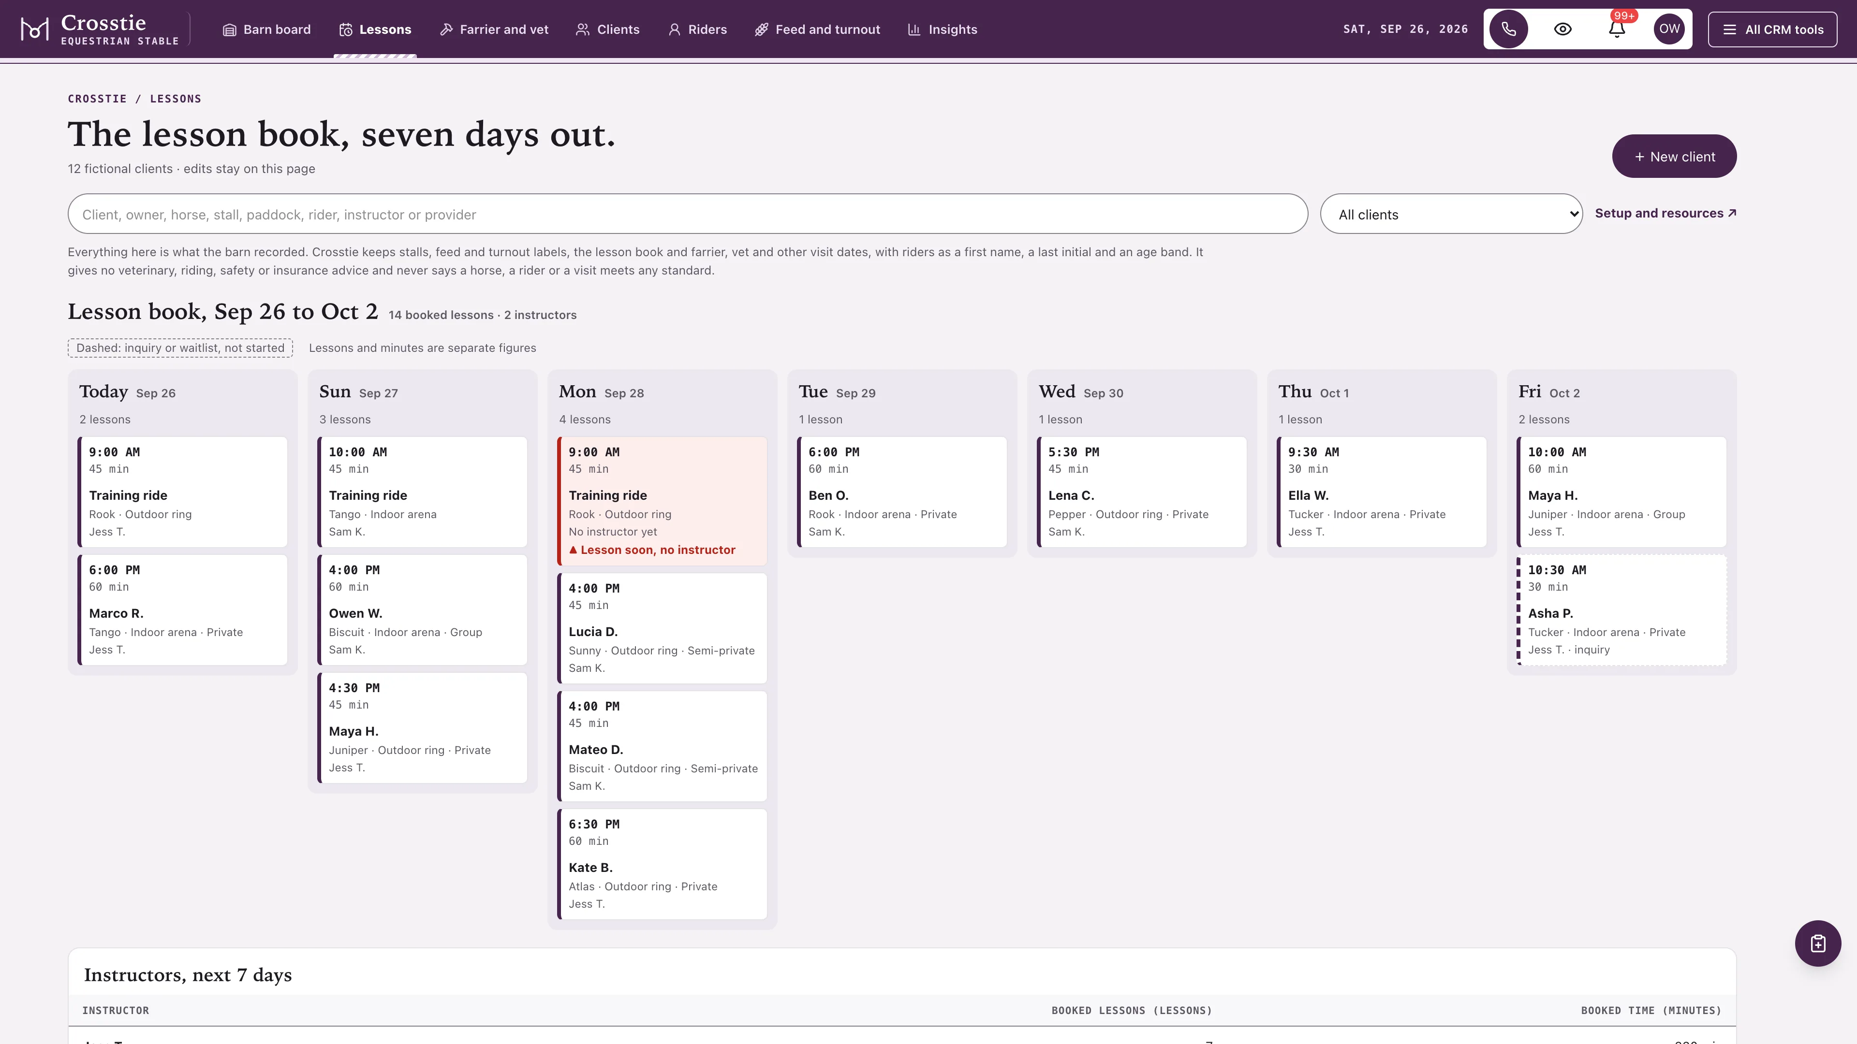1857x1044 pixels.
Task: Go to Barn board tab
Action: [x=267, y=29]
